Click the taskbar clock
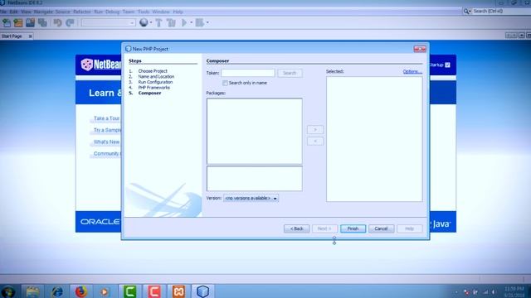This screenshot has height=298, width=531. coord(514,291)
